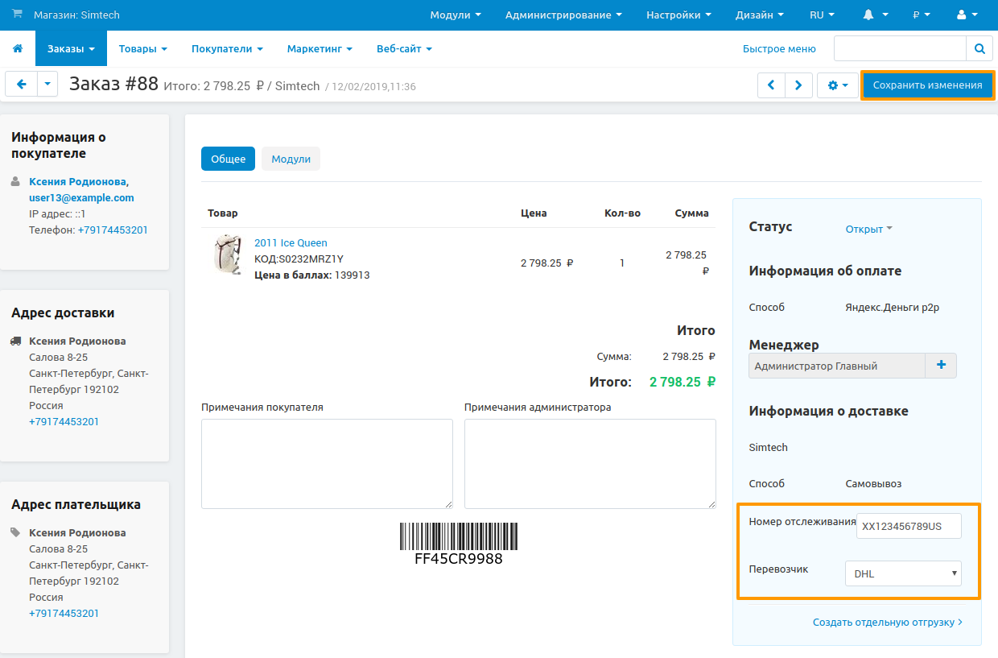Viewport: 998px width, 658px height.
Task: Click the back arrow button beside order title
Action: click(22, 85)
